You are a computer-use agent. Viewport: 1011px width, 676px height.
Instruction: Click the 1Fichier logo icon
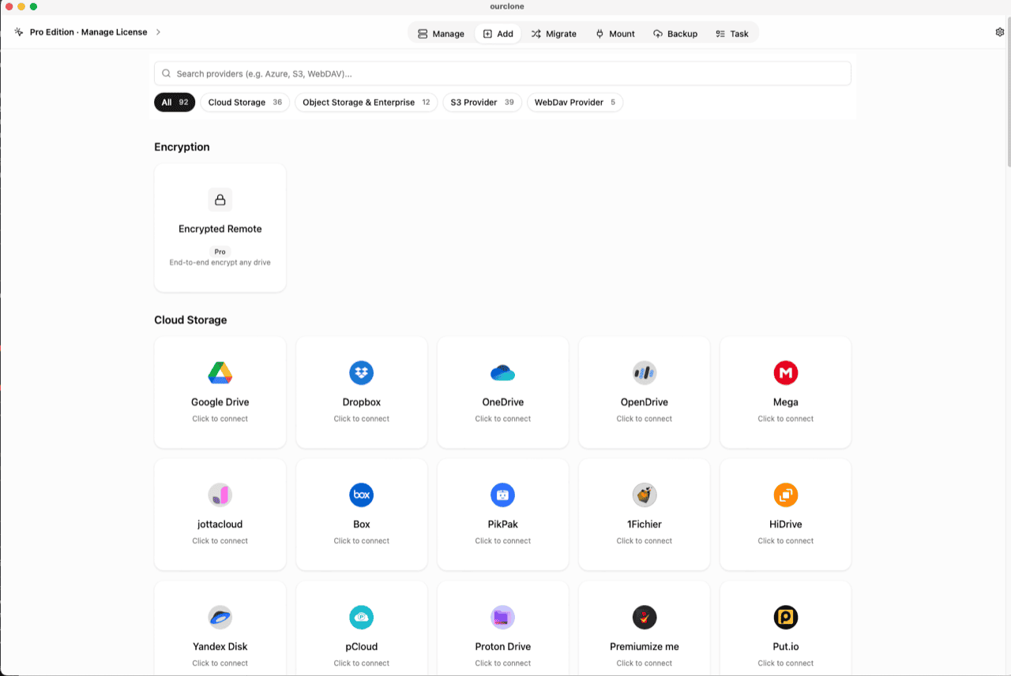645,495
